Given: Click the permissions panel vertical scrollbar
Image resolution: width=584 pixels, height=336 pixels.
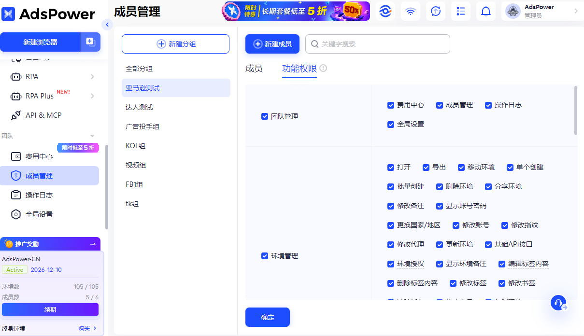Looking at the screenshot, I should pyautogui.click(x=575, y=111).
